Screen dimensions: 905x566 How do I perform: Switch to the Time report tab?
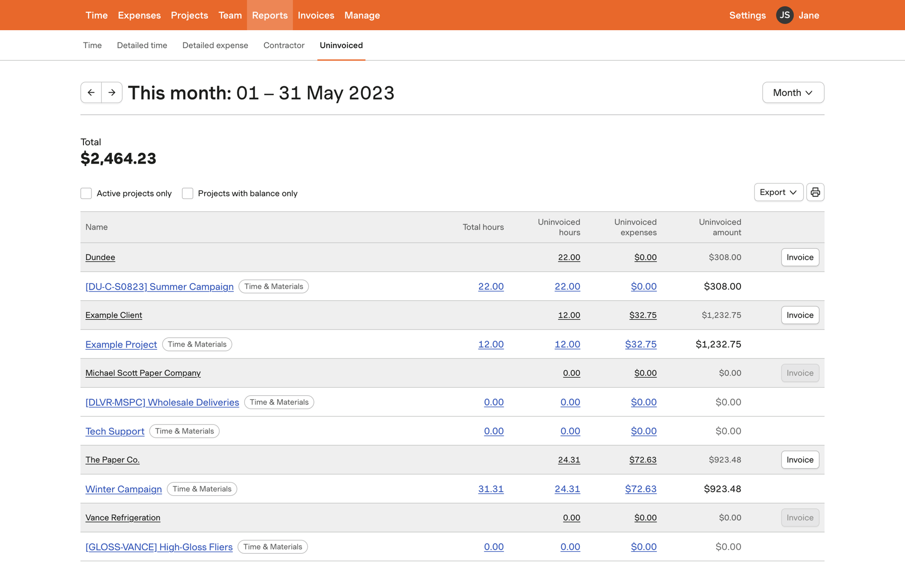[x=92, y=45]
